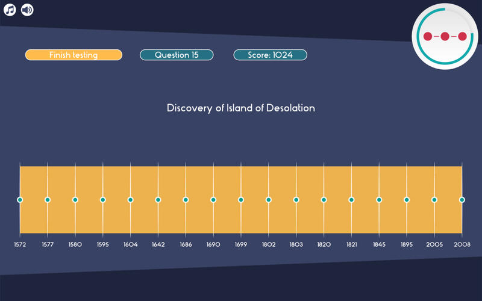Click the circular timer with red dots
This screenshot has width=482, height=301.
445,36
